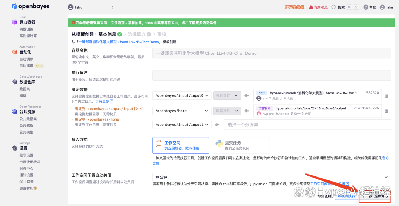Select the 工作空间 access mode
Screen dimensions: 399x206
181,145
